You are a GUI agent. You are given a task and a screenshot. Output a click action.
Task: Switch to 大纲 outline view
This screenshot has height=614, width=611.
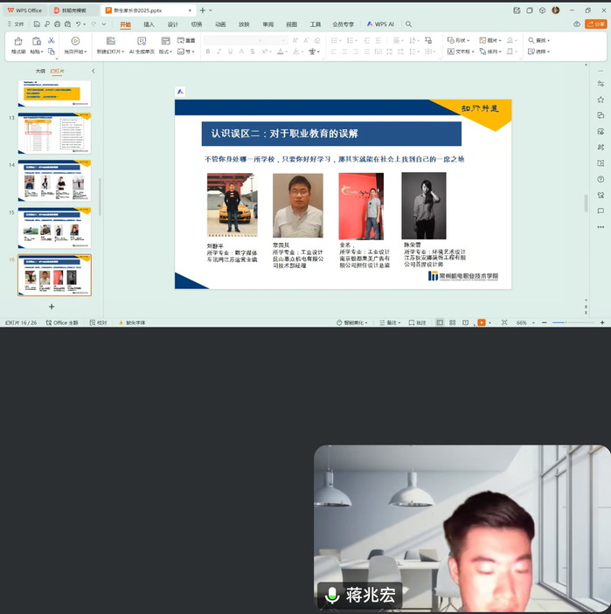point(40,71)
